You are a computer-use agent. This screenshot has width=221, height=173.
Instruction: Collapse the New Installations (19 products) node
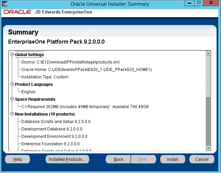point(12,114)
